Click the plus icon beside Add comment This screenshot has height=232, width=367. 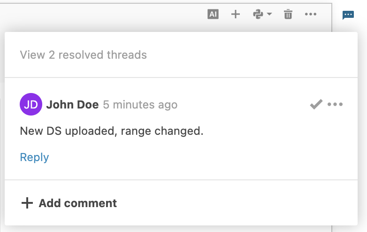[x=27, y=203]
